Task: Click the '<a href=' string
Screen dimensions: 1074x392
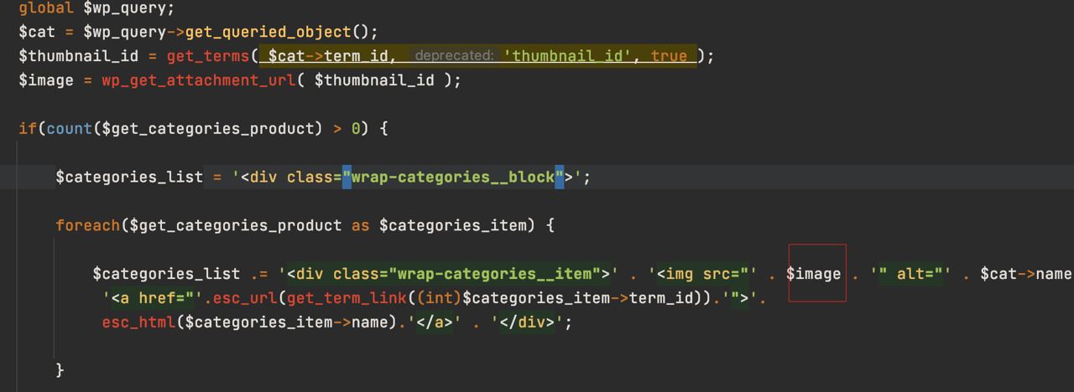Action: (153, 297)
